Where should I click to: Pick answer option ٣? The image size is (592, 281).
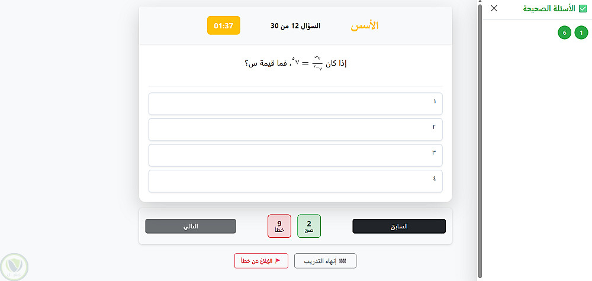pyautogui.click(x=295, y=155)
